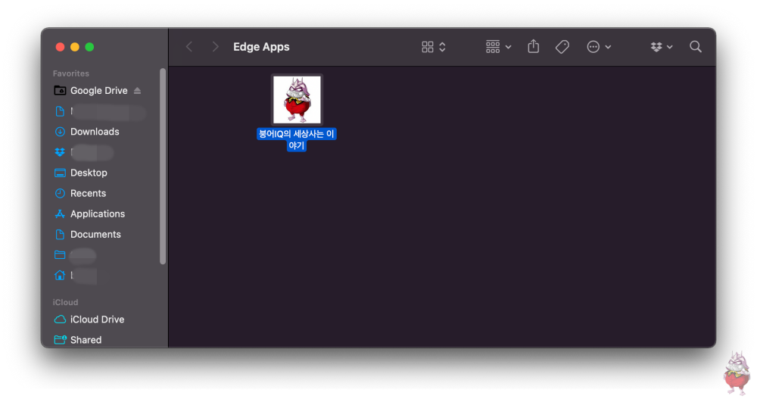Select the red monster app thumbnail

pyautogui.click(x=297, y=100)
